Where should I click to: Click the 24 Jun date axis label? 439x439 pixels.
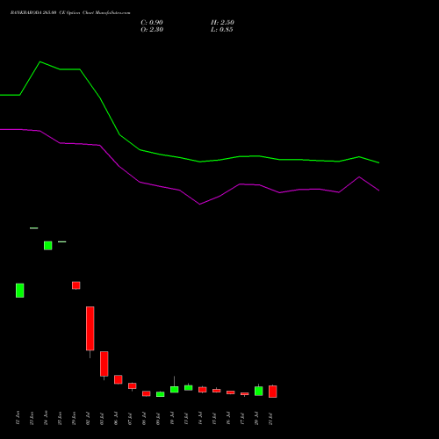coord(46,418)
